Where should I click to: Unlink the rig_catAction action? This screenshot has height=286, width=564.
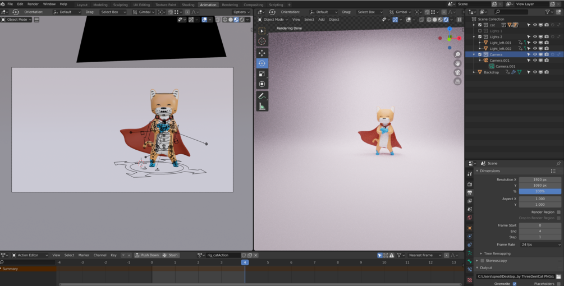[256, 255]
